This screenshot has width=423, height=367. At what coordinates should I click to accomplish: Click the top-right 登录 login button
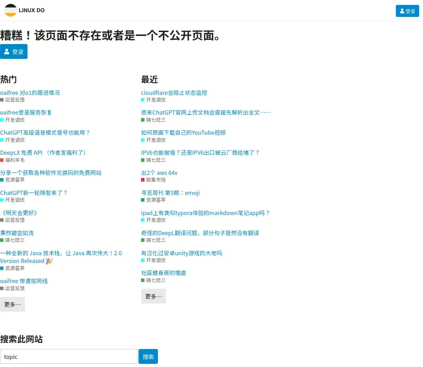click(407, 11)
